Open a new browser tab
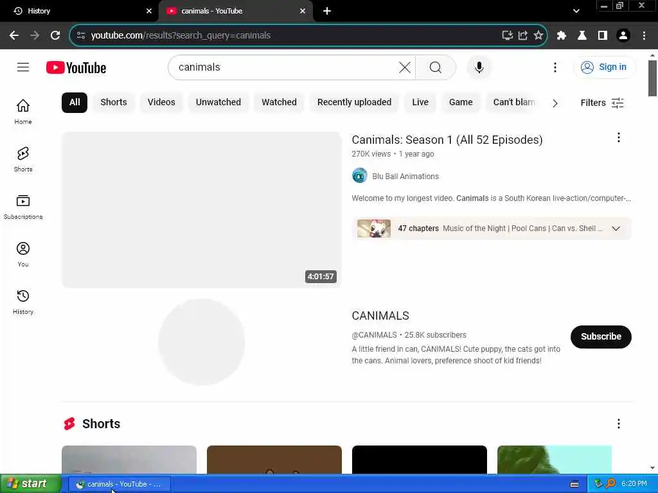This screenshot has height=493, width=658. pyautogui.click(x=327, y=11)
